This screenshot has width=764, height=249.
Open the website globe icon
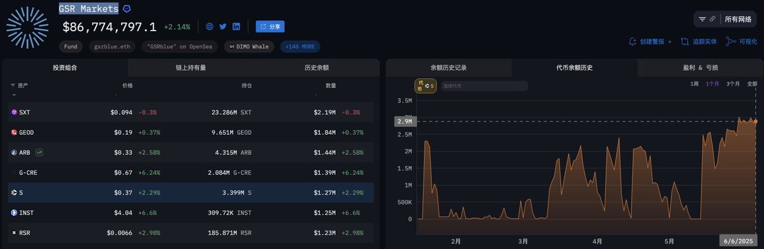click(x=210, y=27)
